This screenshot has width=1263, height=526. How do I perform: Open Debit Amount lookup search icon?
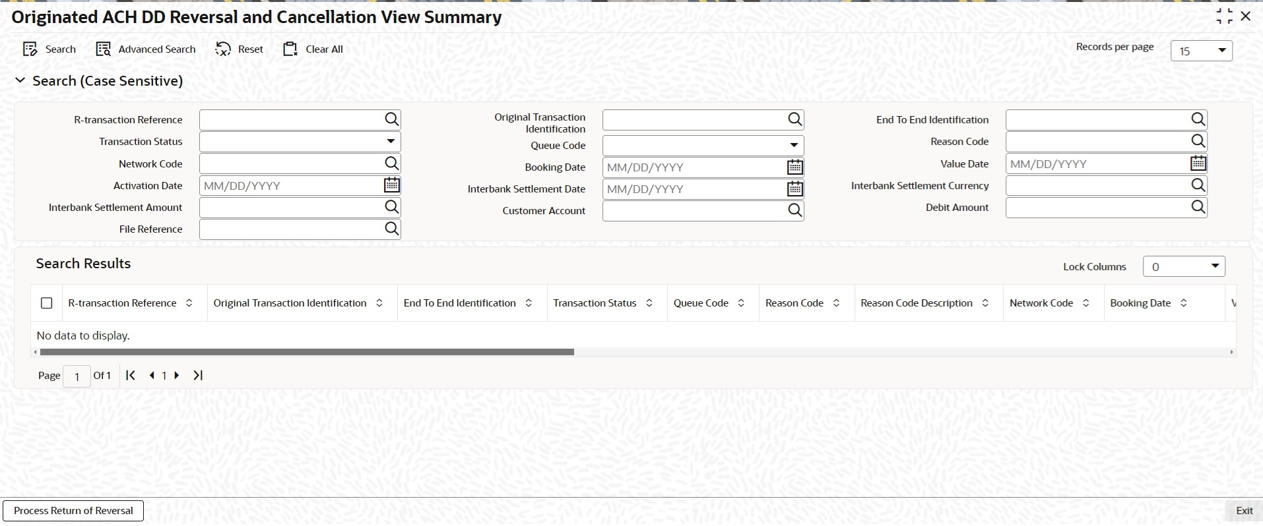(x=1198, y=207)
